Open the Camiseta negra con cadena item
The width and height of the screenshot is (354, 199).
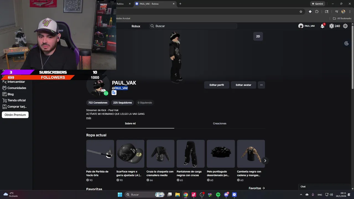pyautogui.click(x=251, y=154)
